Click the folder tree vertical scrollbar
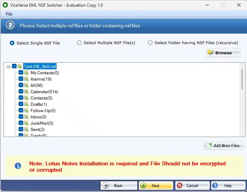The width and height of the screenshot is (247, 192). click(x=242, y=79)
